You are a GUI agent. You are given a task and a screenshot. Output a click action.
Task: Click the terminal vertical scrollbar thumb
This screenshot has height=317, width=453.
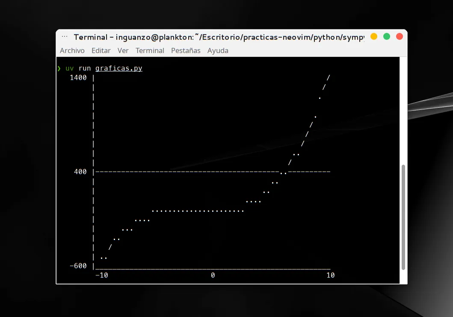403,217
